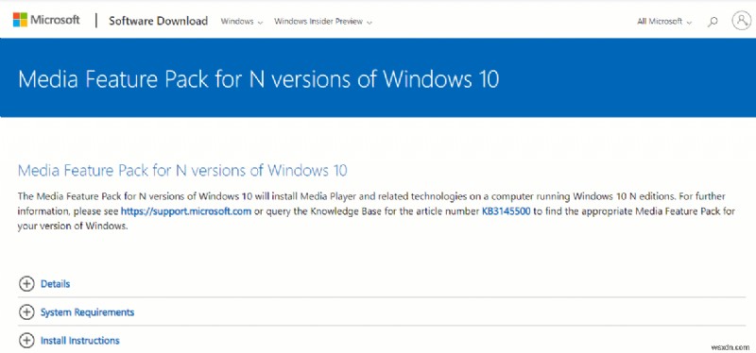This screenshot has height=353, width=756.
Task: Open the https://support.microsoft.com link
Action: pos(186,210)
